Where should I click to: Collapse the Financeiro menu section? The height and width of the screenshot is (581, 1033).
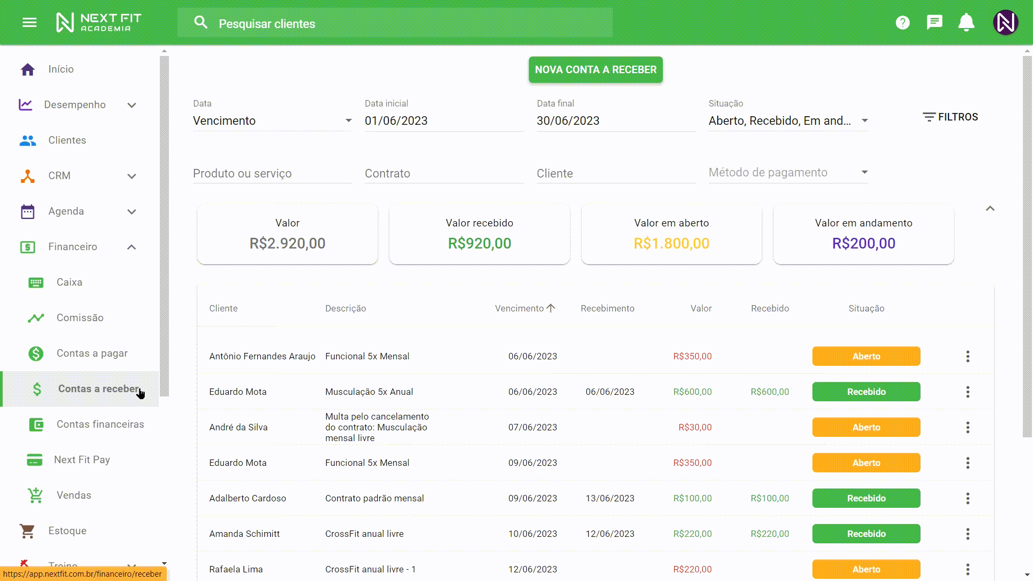[x=131, y=247]
